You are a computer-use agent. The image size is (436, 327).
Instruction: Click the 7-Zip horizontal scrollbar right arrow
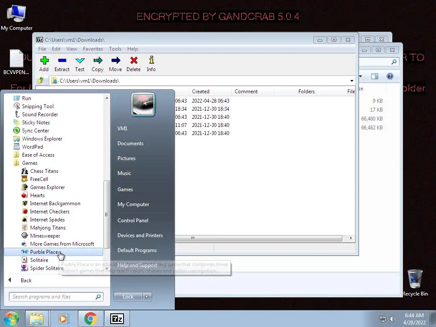(351, 238)
